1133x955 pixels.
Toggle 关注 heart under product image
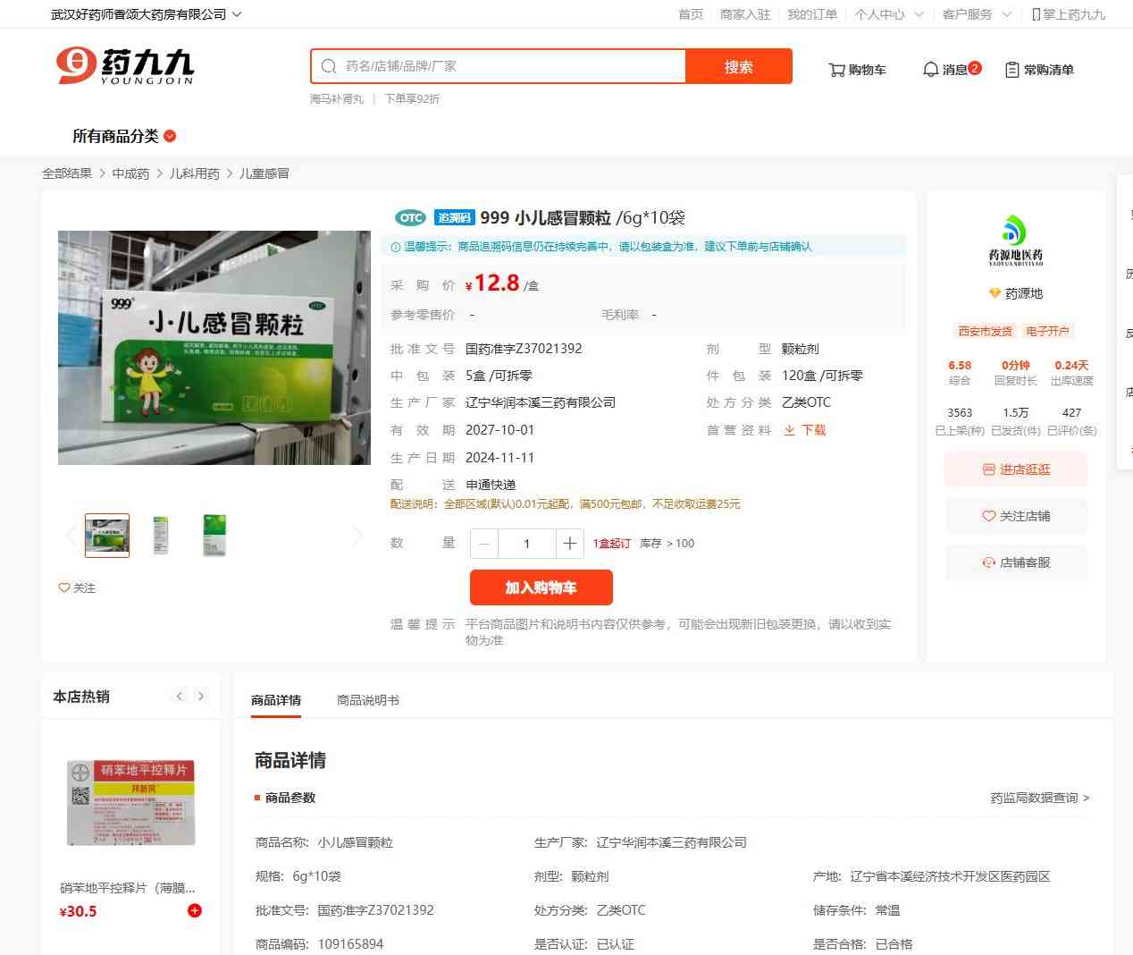click(x=77, y=587)
